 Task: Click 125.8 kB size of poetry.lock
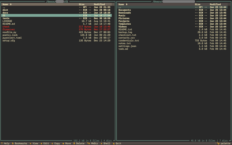pyautogui.click(x=86, y=35)
